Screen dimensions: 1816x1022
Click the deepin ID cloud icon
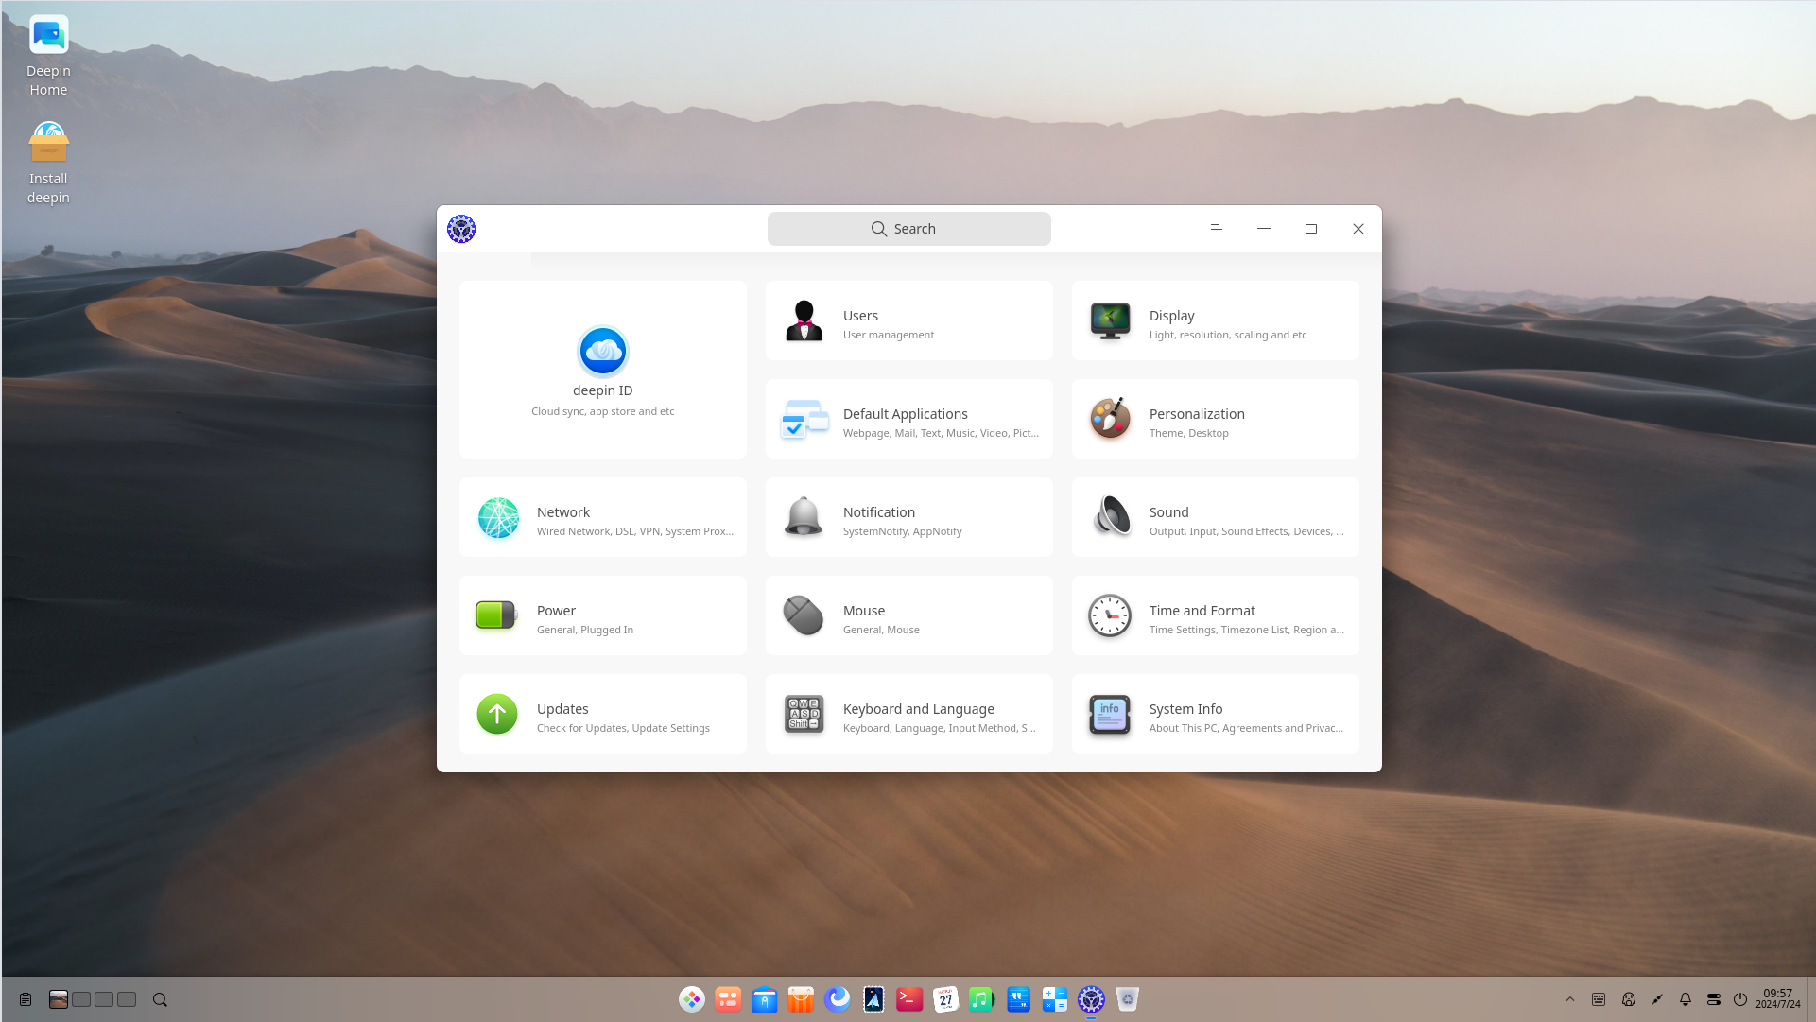pos(602,351)
